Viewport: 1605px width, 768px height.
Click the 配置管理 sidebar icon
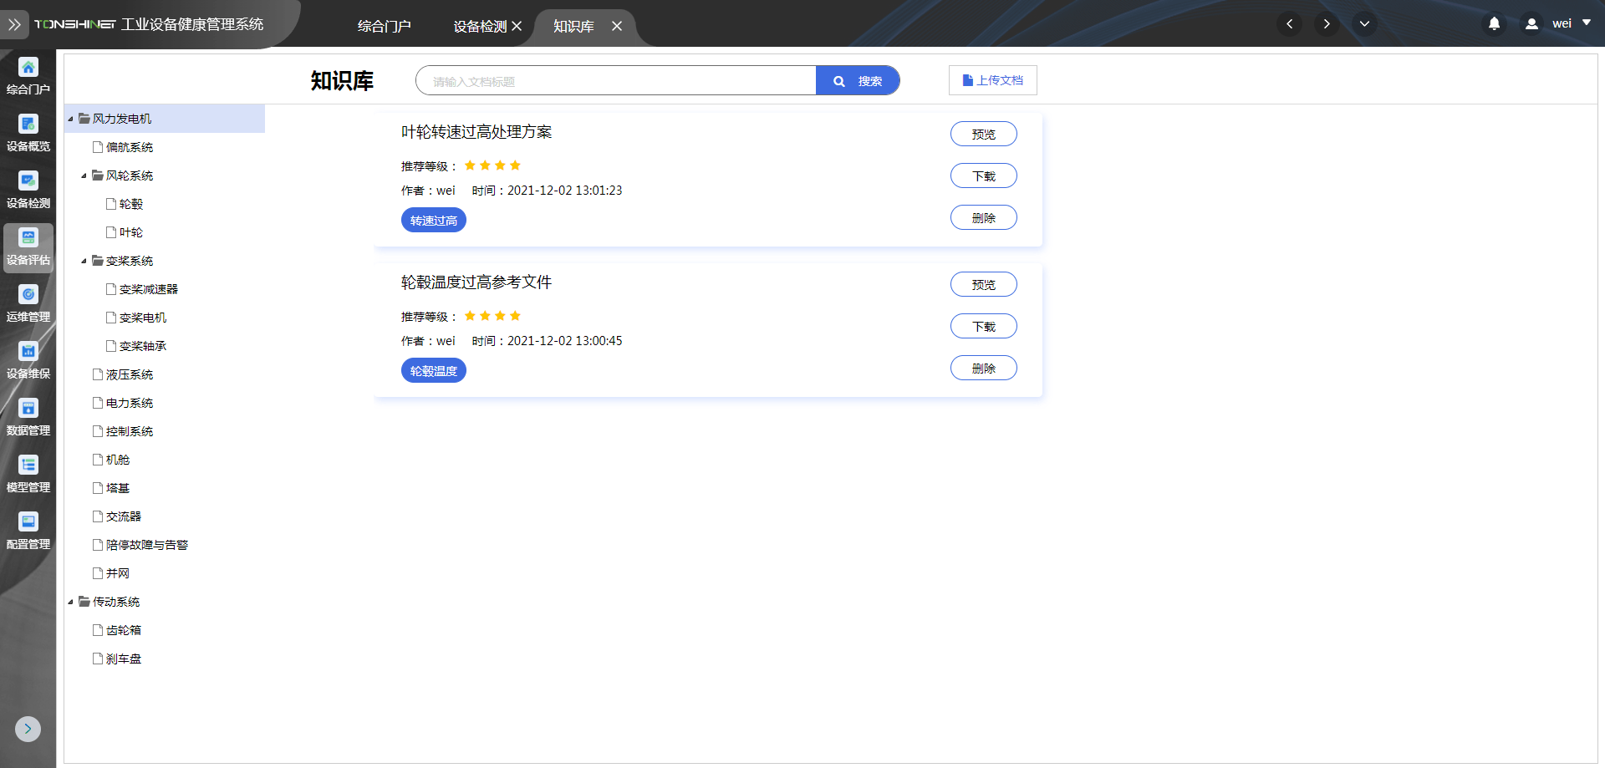pos(28,522)
